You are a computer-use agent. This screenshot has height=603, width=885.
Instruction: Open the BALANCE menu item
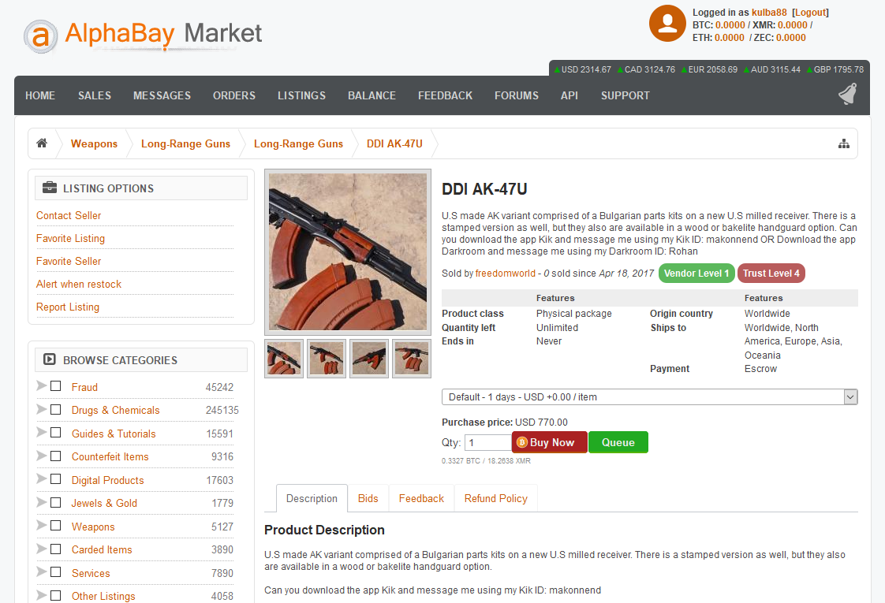(x=372, y=95)
